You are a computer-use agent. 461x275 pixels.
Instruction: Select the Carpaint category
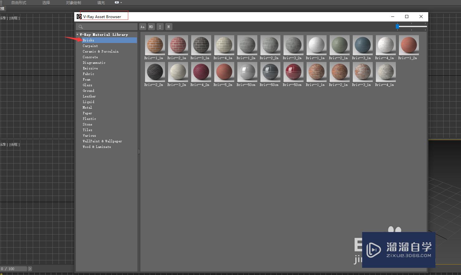(90, 46)
